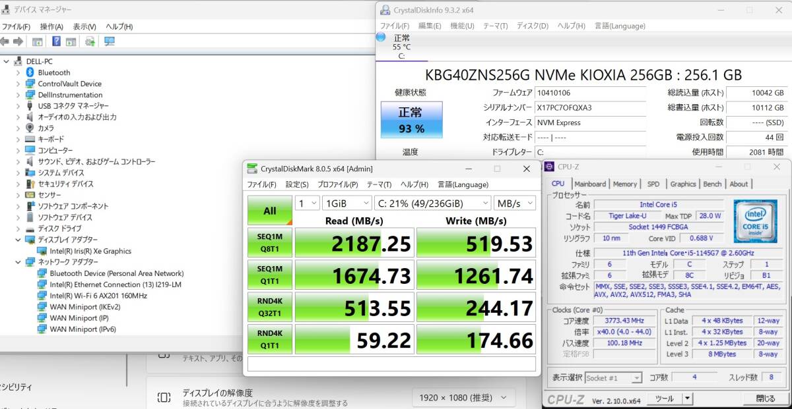792x409 pixels.
Task: Select WAN Miniport (IKEv2) entry
Action: coord(85,307)
